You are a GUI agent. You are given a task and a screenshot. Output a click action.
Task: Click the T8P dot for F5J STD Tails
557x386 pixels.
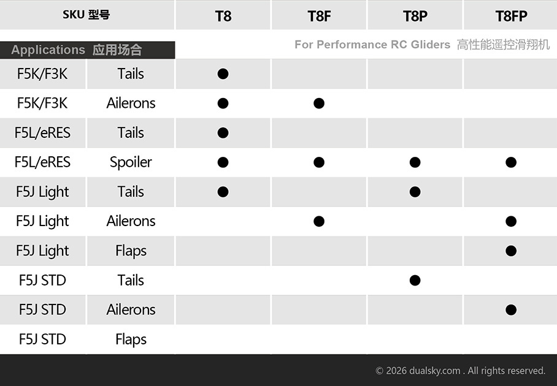point(415,281)
